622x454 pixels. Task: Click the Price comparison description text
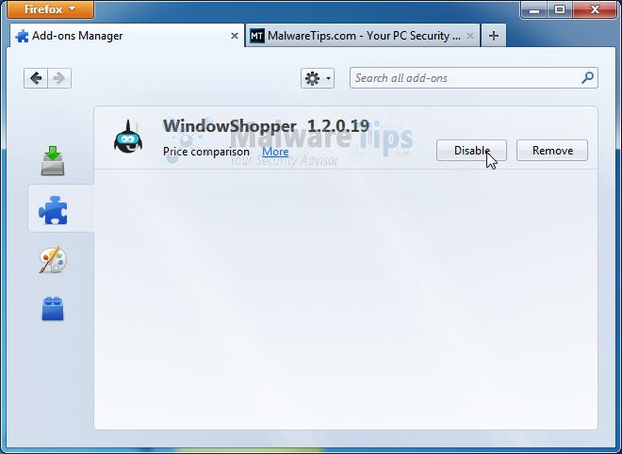(206, 152)
